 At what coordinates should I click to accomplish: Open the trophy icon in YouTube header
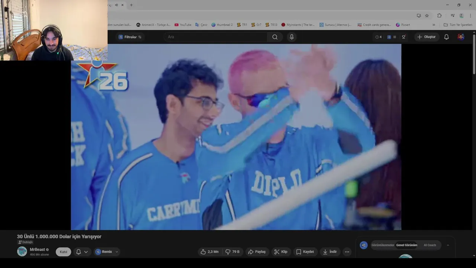coord(403,37)
